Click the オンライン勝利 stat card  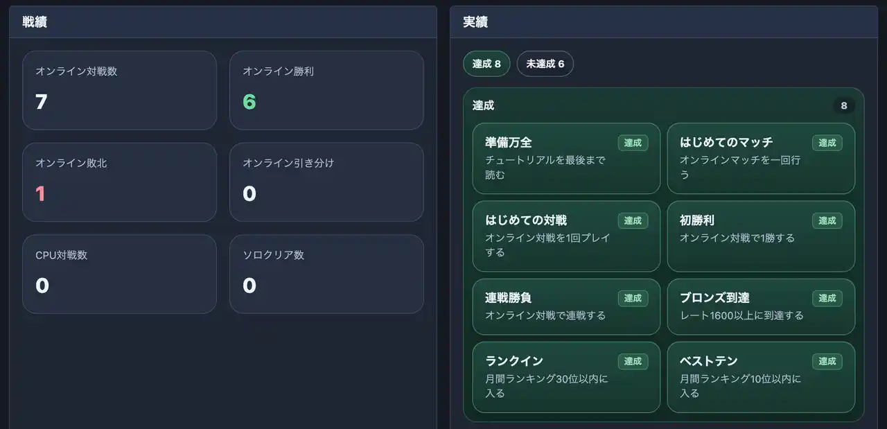click(x=326, y=90)
